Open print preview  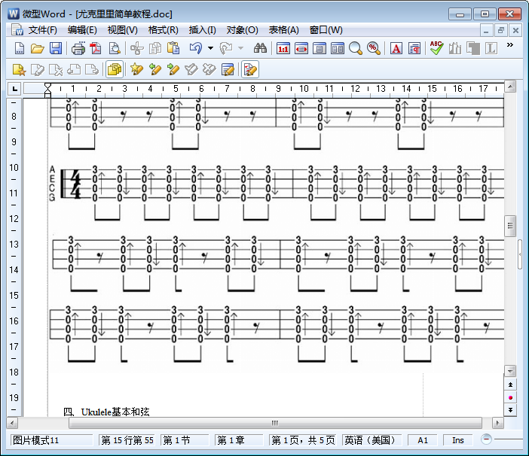115,48
